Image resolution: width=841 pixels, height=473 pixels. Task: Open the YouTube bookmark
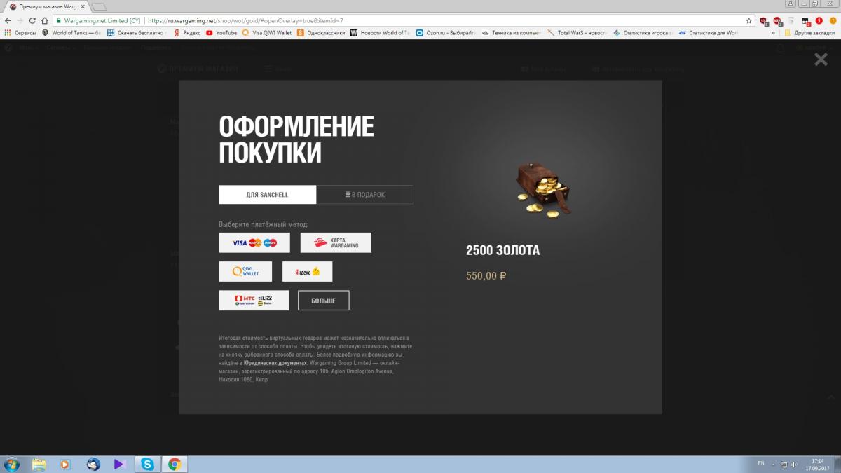point(221,32)
